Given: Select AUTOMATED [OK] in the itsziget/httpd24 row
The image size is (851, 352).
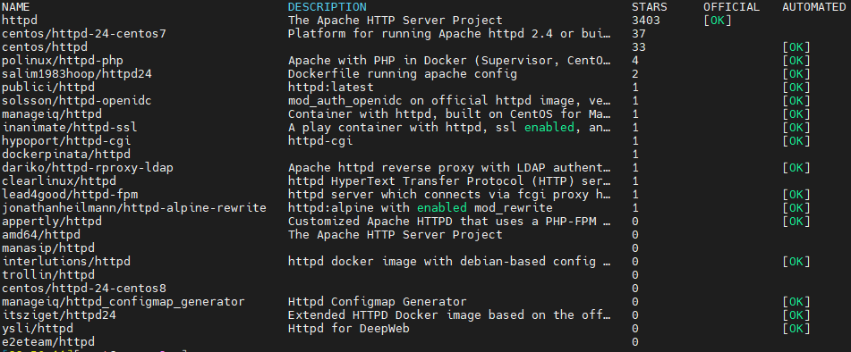Looking at the screenshot, I should (x=796, y=315).
